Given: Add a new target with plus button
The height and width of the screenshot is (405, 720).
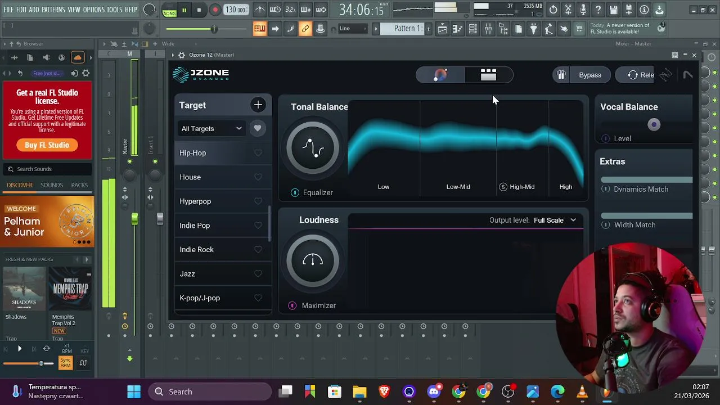Looking at the screenshot, I should tap(258, 105).
